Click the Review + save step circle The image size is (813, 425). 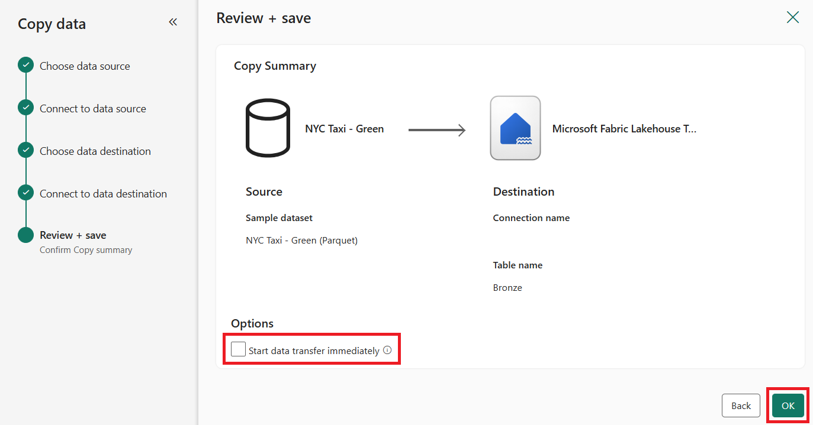pyautogui.click(x=25, y=235)
